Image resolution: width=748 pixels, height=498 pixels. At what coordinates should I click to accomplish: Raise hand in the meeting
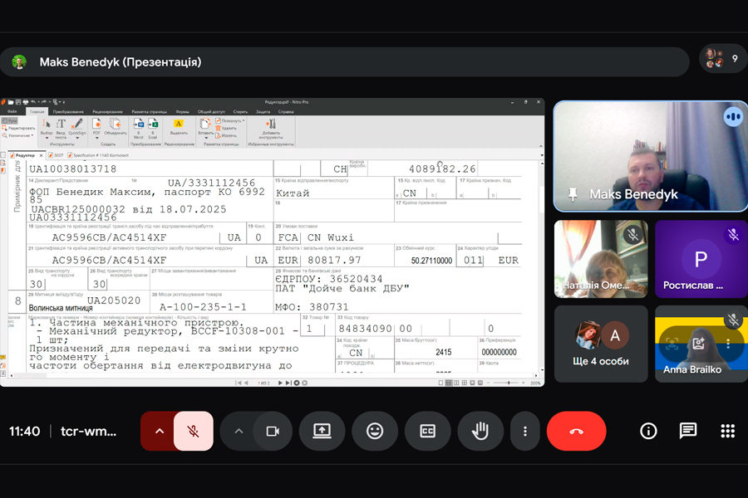click(480, 432)
